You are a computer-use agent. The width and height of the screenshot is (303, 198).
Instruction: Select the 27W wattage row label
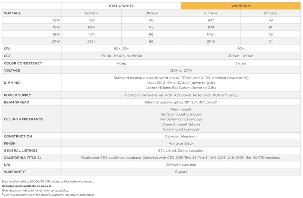point(56,42)
